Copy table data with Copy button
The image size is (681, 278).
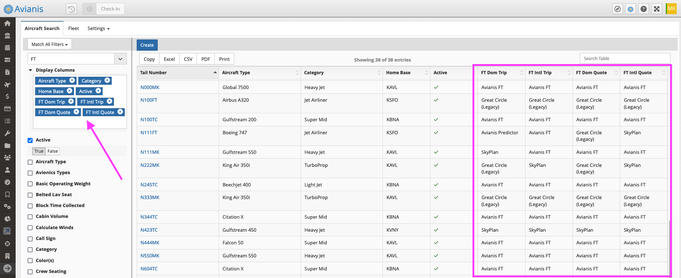tap(149, 59)
